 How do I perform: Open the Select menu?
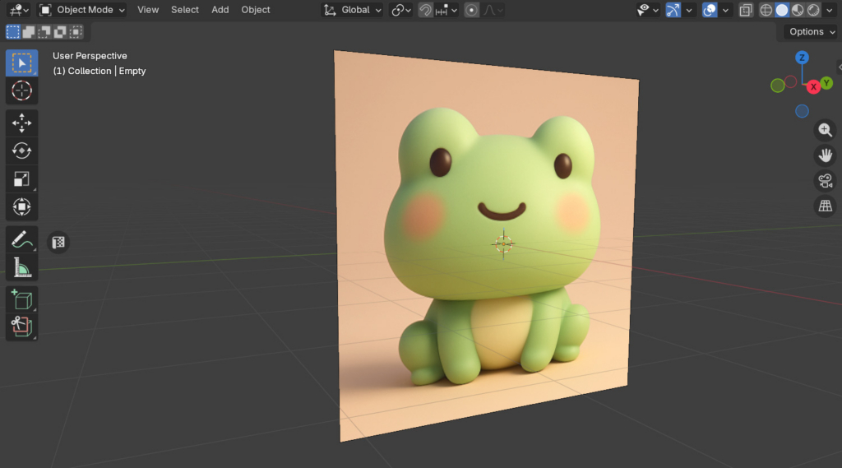pos(185,10)
